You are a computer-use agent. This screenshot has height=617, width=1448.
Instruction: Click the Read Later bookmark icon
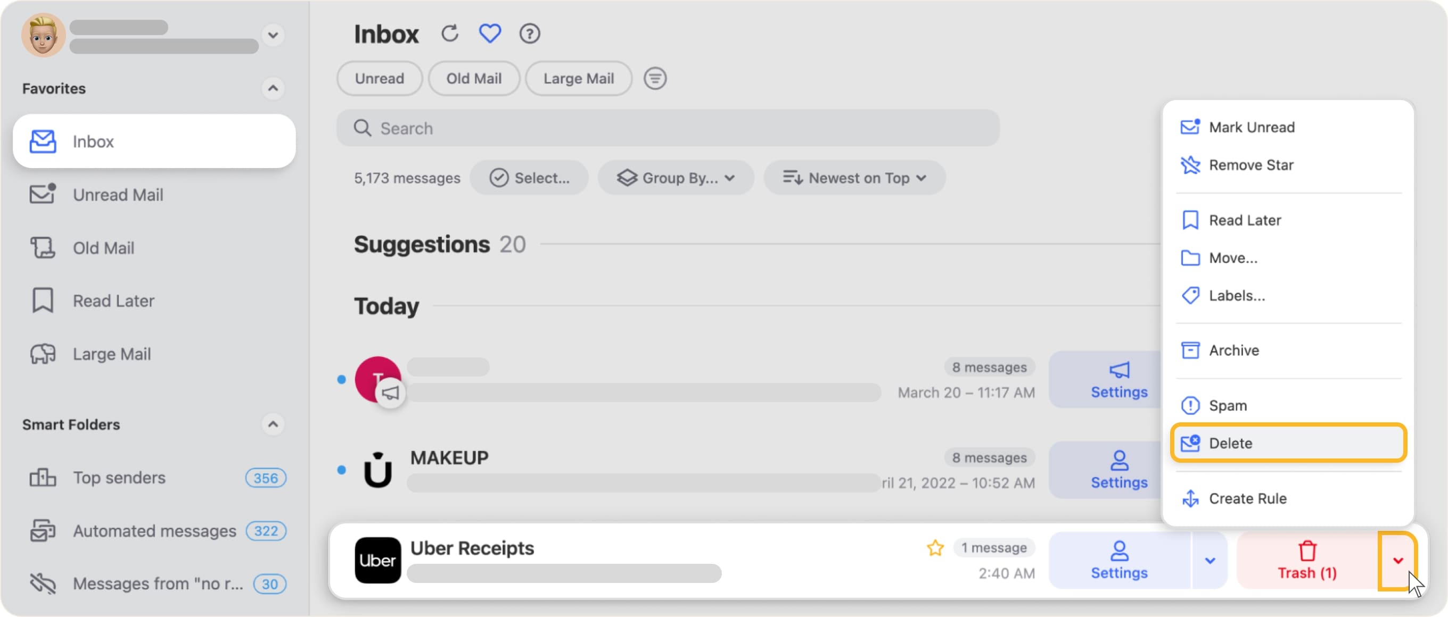click(x=42, y=301)
